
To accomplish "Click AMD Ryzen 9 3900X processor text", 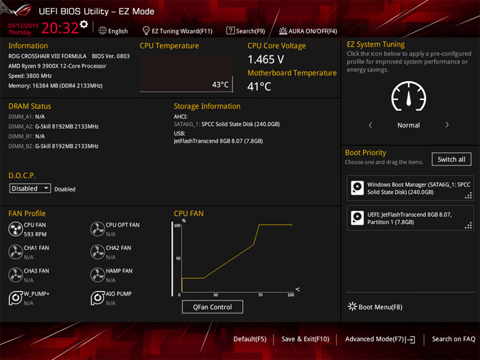I will coord(57,66).
